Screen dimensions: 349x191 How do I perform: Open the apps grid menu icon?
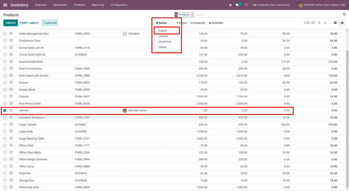(5, 5)
